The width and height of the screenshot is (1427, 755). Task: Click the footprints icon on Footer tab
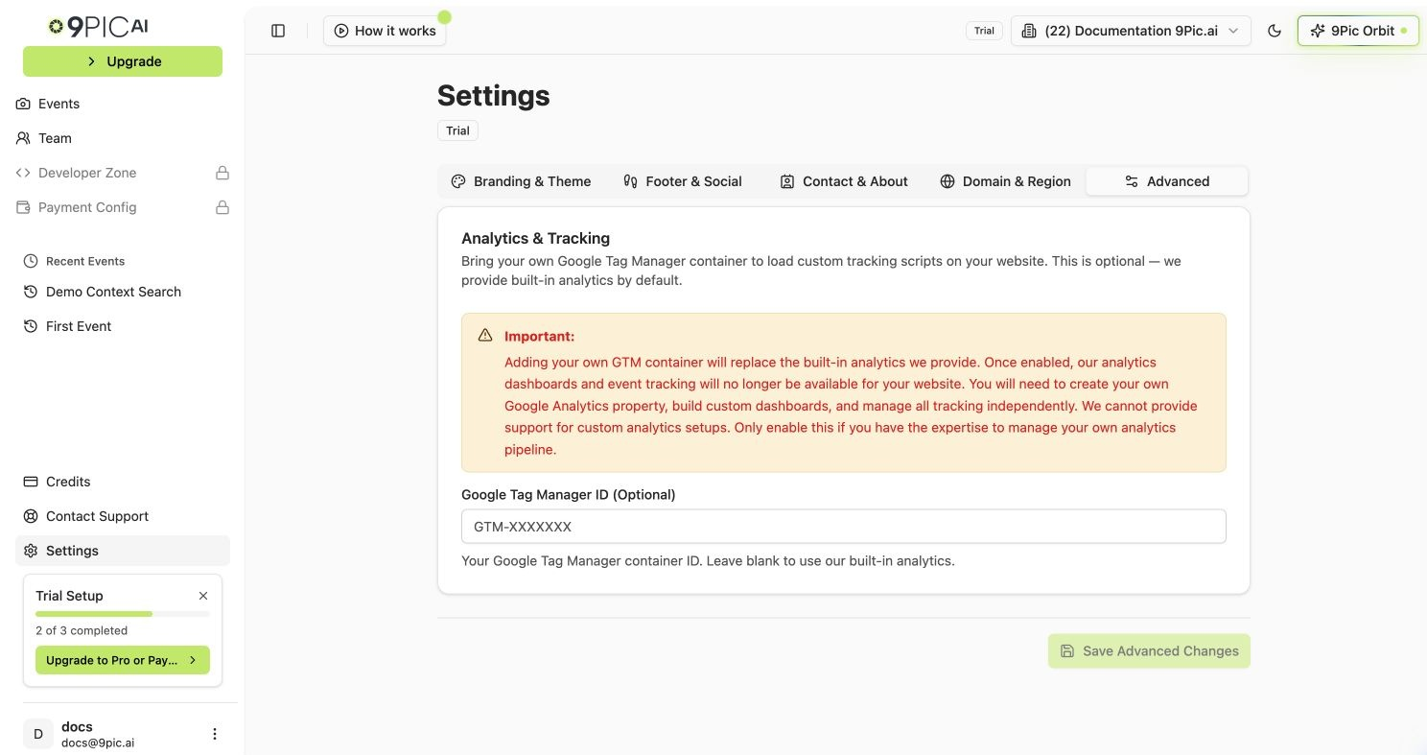coord(631,181)
